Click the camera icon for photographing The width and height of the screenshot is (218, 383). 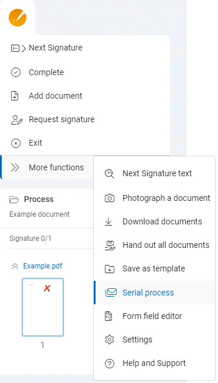(x=110, y=198)
